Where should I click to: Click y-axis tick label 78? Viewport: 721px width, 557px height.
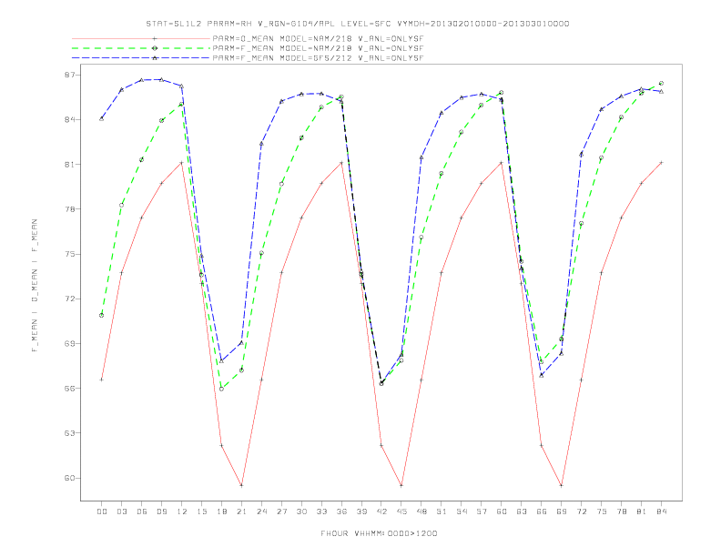[70, 209]
